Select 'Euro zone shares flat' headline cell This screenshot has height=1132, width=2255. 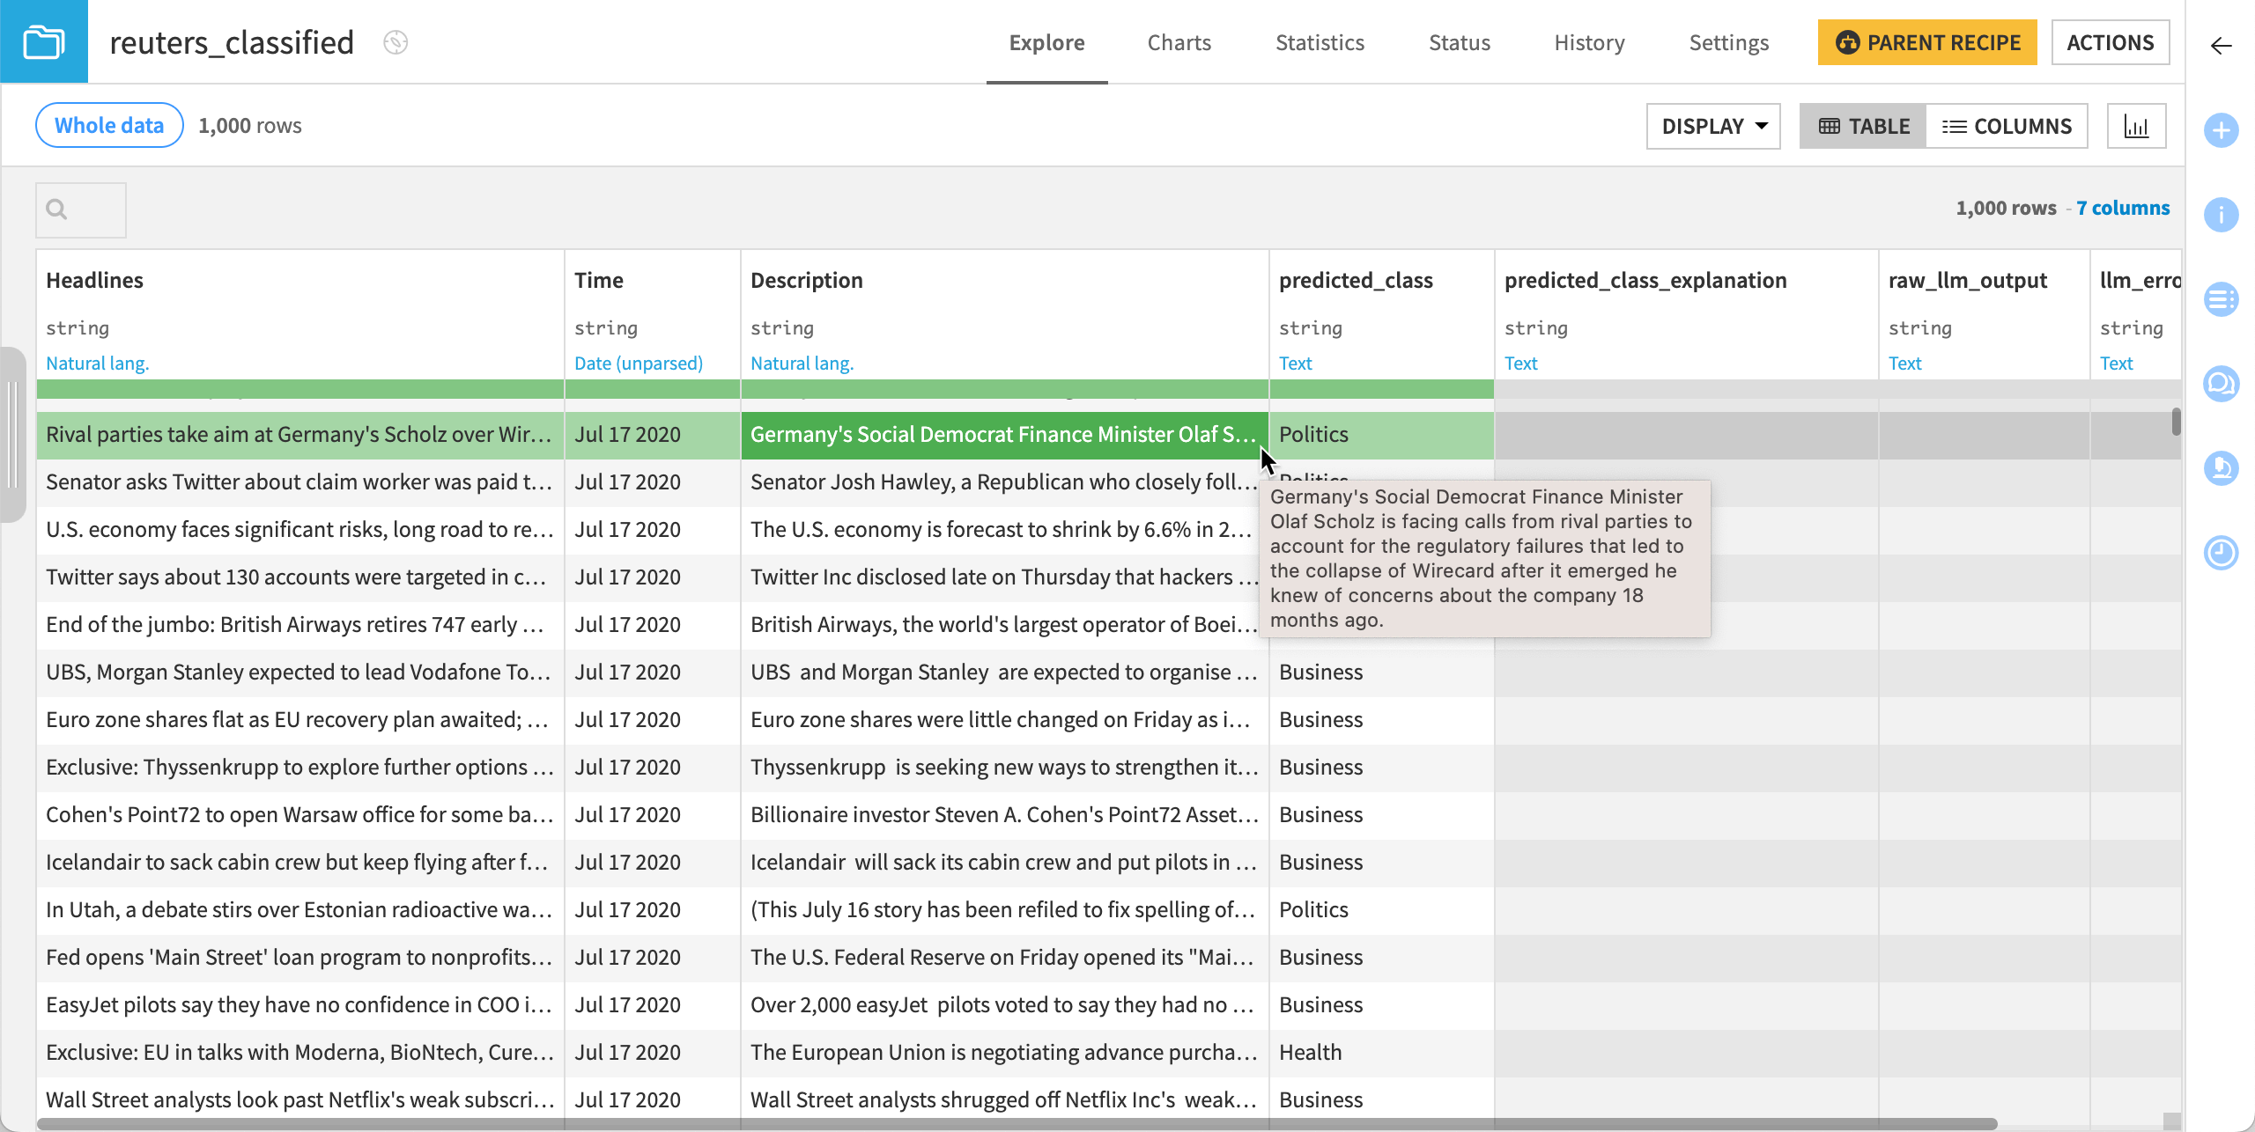300,720
